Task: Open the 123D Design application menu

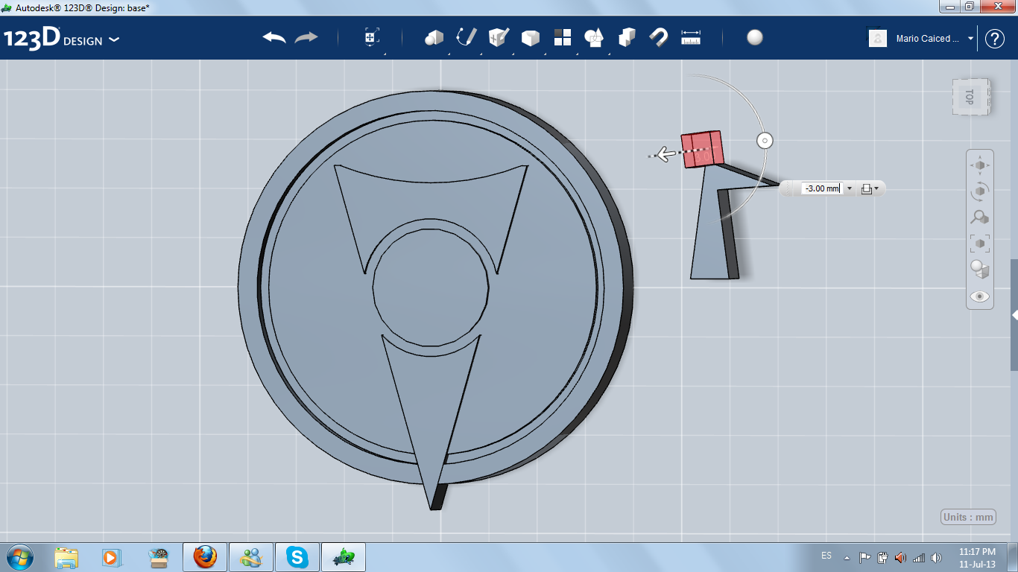Action: click(62, 38)
